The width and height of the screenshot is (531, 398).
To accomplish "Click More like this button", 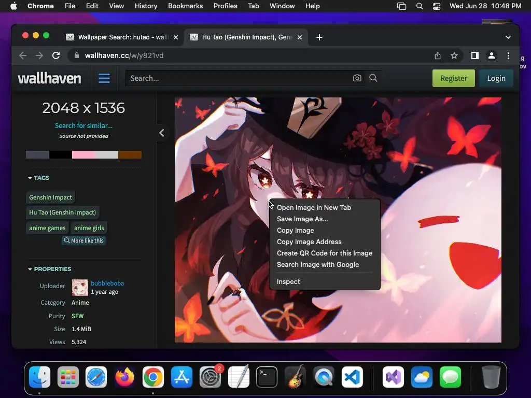I will pos(83,240).
